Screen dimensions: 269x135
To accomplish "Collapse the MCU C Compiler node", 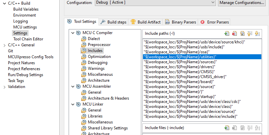I will pos(73,33).
